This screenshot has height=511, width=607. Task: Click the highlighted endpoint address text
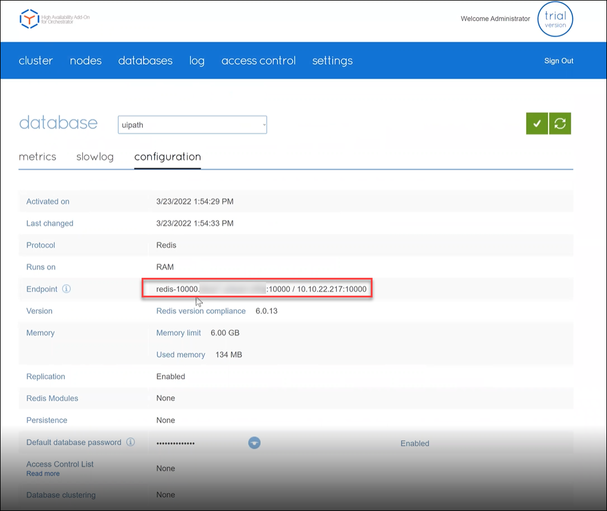pyautogui.click(x=257, y=289)
